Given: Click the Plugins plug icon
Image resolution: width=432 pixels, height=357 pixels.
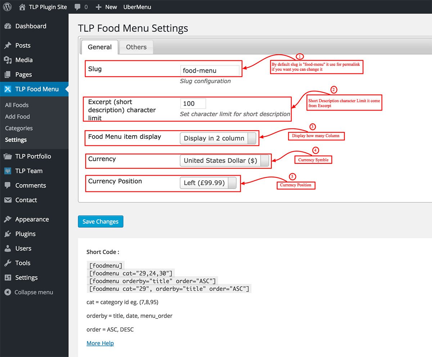Looking at the screenshot, I should 8,234.
